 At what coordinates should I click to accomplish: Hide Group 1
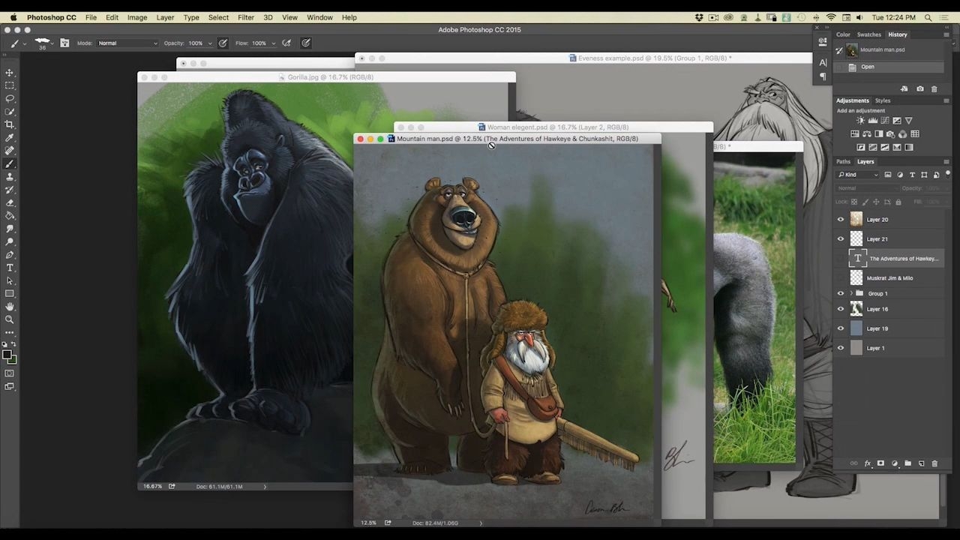tap(841, 293)
